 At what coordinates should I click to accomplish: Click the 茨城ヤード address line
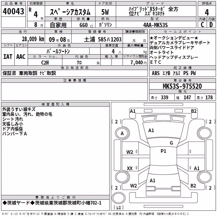52,203
